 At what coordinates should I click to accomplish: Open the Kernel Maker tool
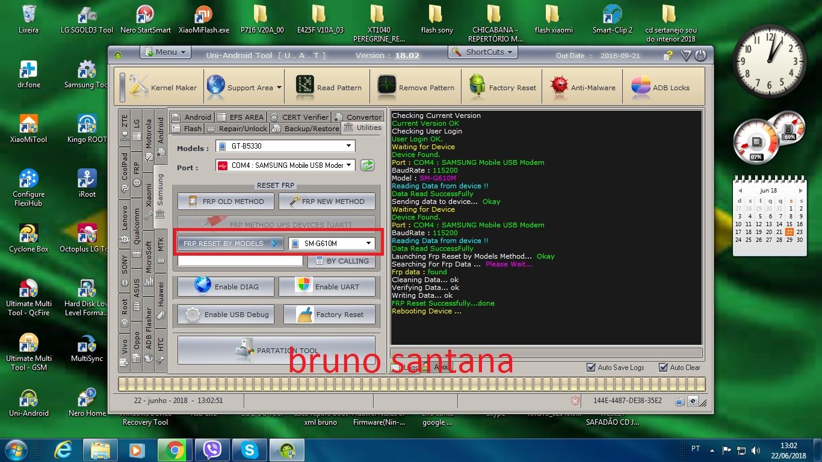click(x=162, y=87)
